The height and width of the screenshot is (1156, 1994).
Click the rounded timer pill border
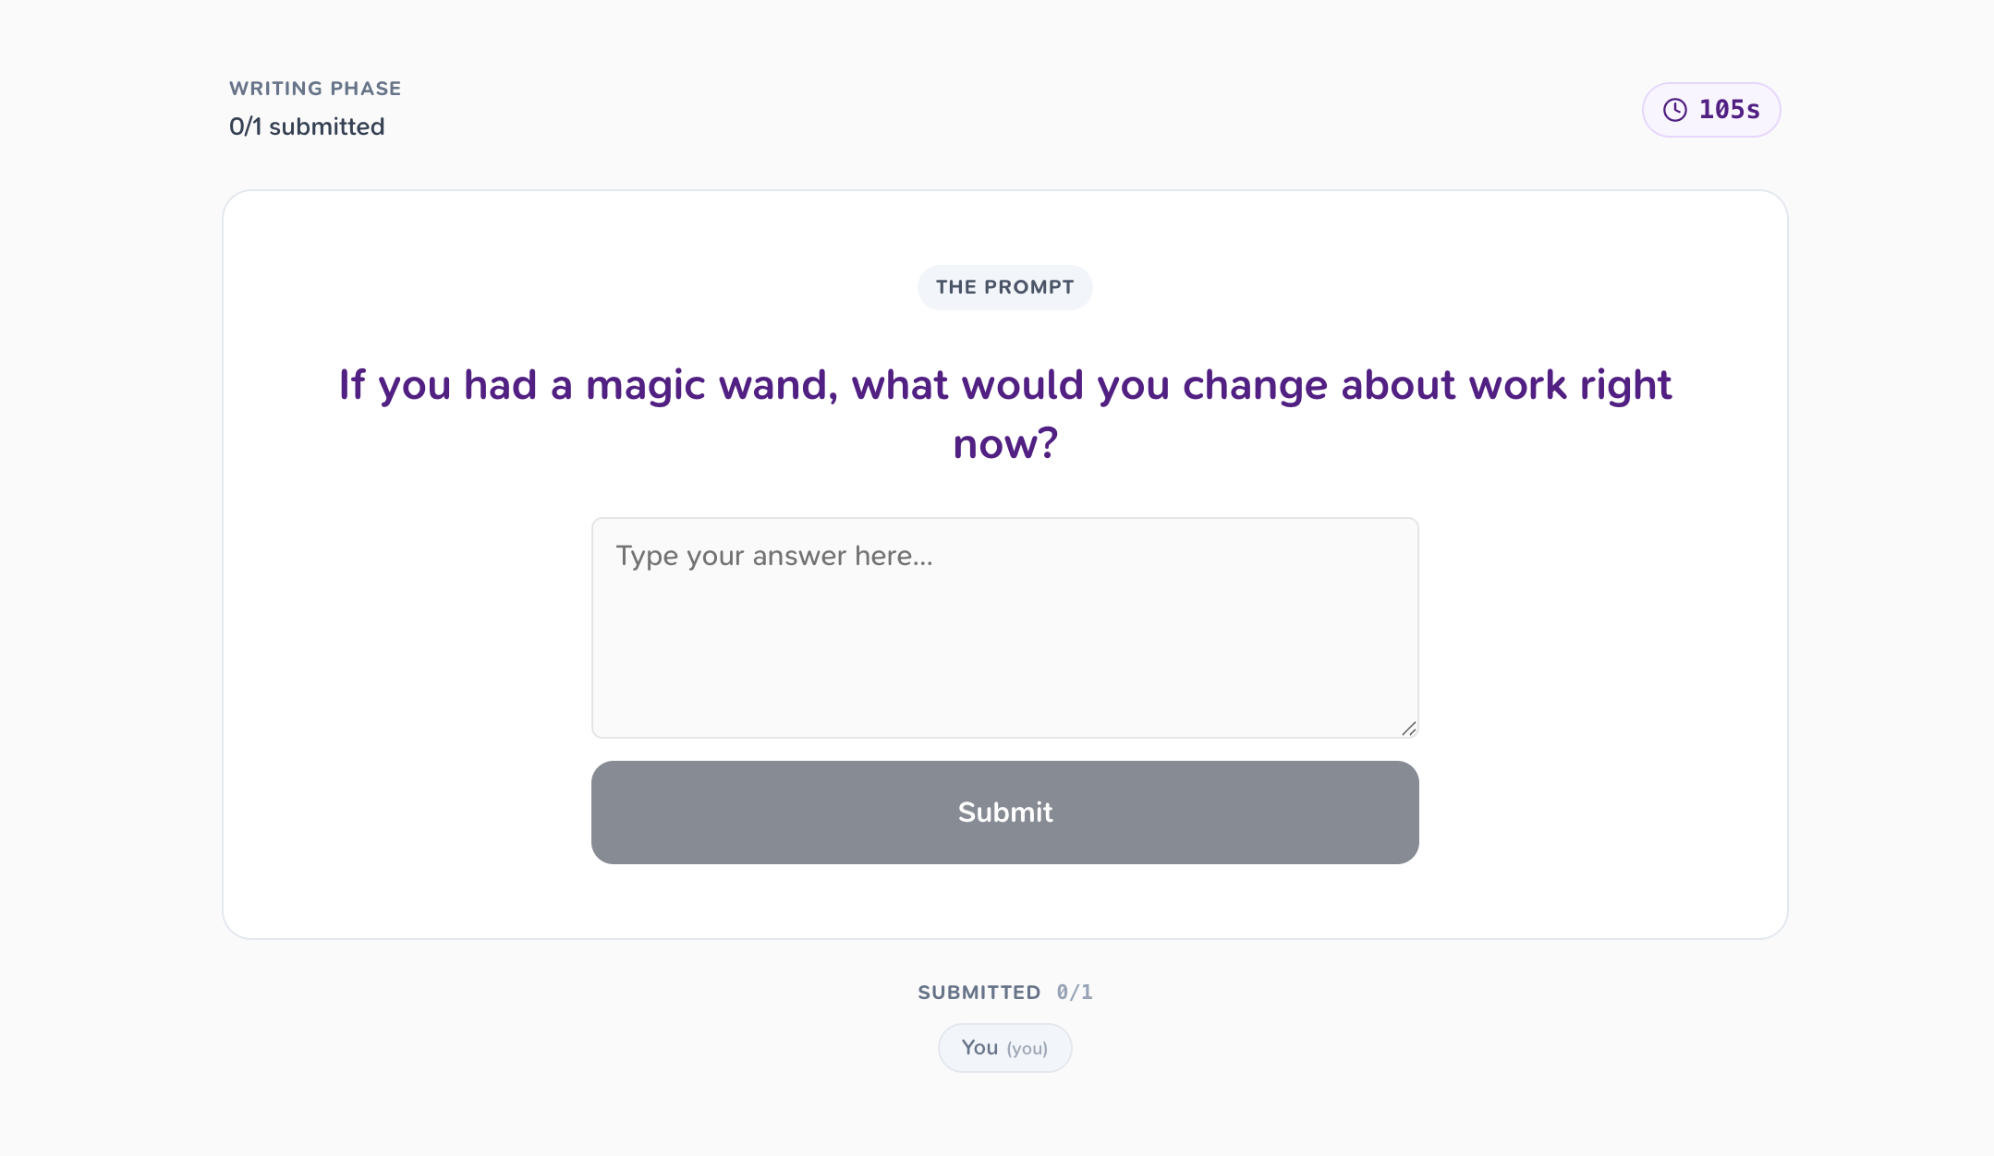[x=1710, y=85]
